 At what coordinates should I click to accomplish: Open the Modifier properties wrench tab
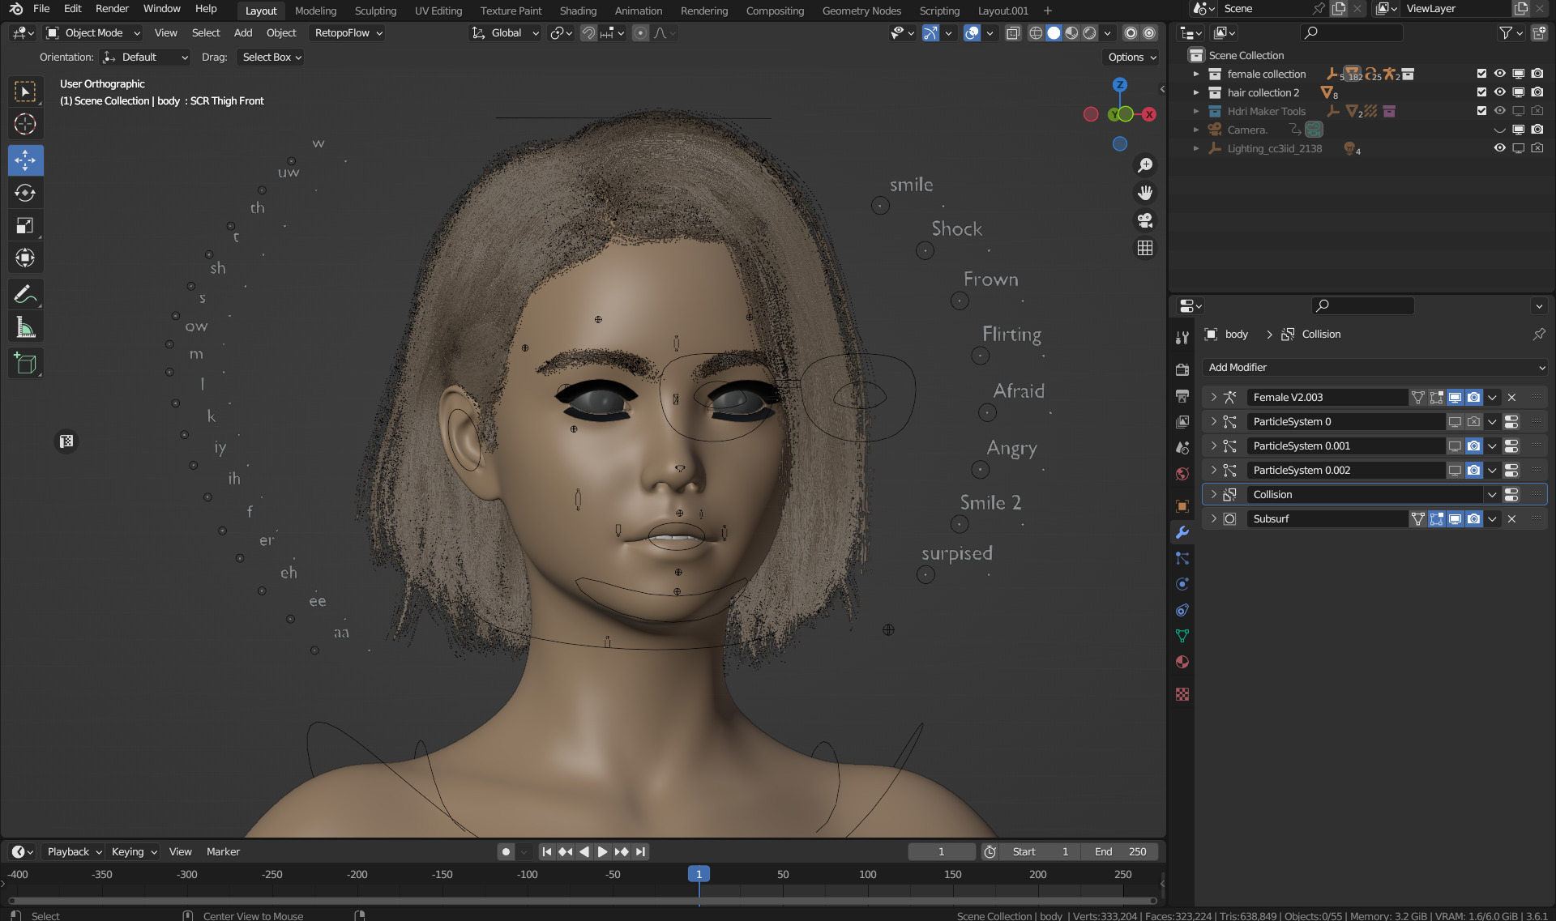[x=1182, y=532]
